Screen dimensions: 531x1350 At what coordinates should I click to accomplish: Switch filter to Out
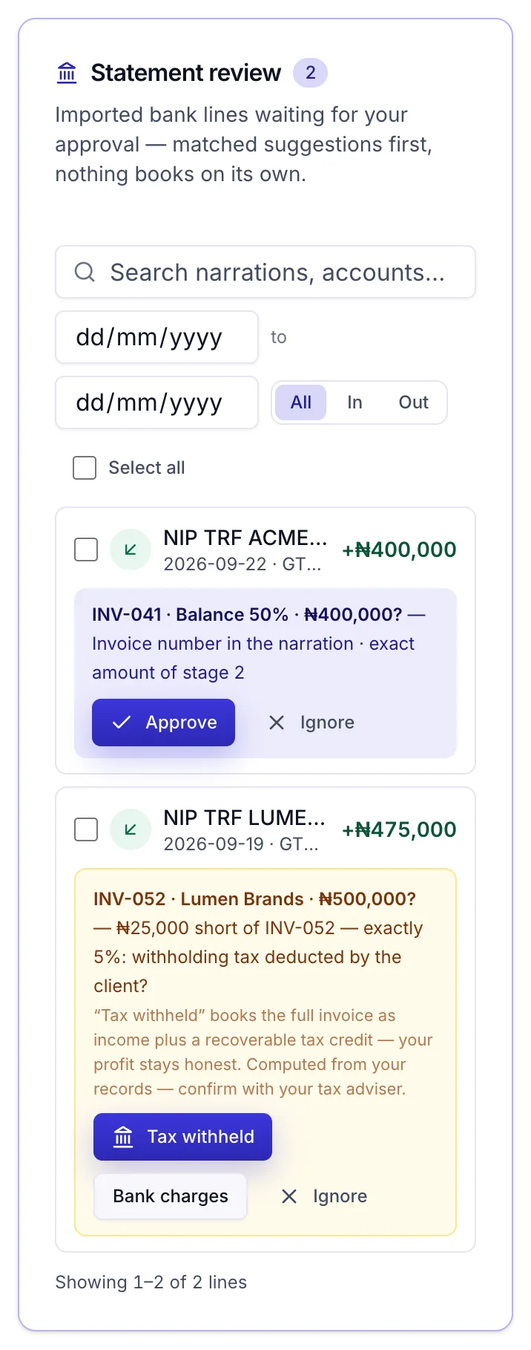tap(413, 402)
